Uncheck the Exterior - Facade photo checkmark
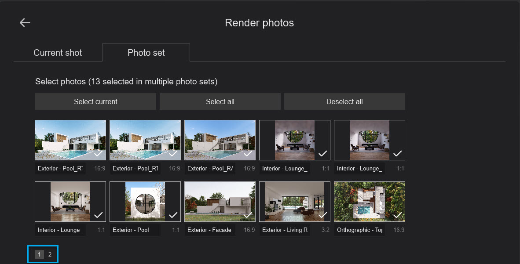This screenshot has width=520, height=264. point(248,215)
